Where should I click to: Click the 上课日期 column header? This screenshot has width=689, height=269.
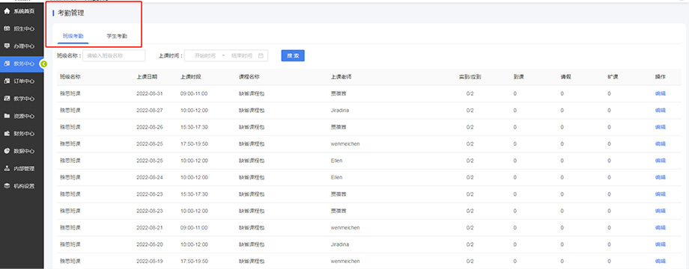(147, 77)
